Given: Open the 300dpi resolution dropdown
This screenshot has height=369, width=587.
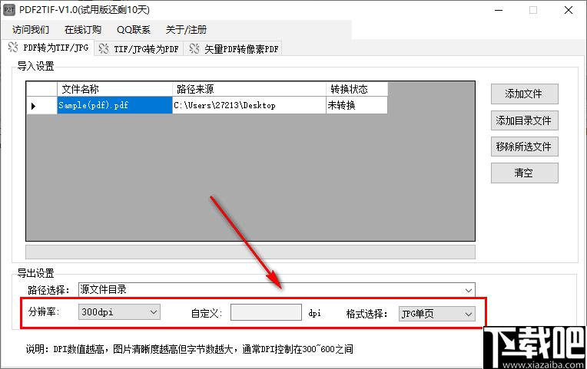Looking at the screenshot, I should point(119,311).
